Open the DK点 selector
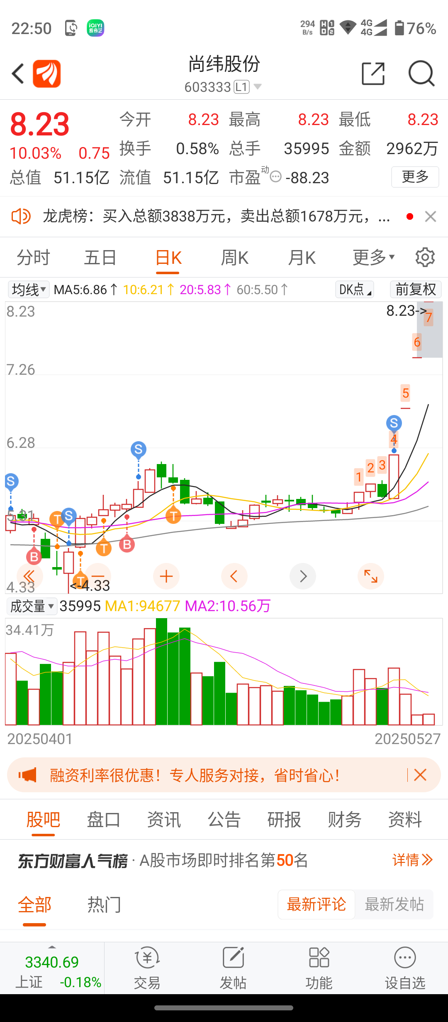Image resolution: width=448 pixels, height=1022 pixels. [x=354, y=290]
